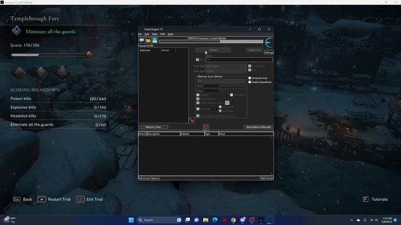Toggle pause the game while scanning

198,116
